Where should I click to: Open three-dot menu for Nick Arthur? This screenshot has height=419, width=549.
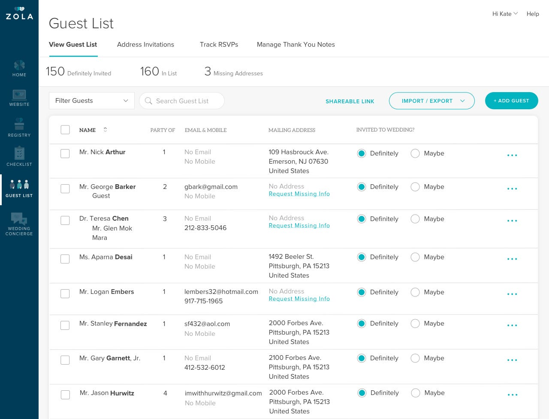512,155
